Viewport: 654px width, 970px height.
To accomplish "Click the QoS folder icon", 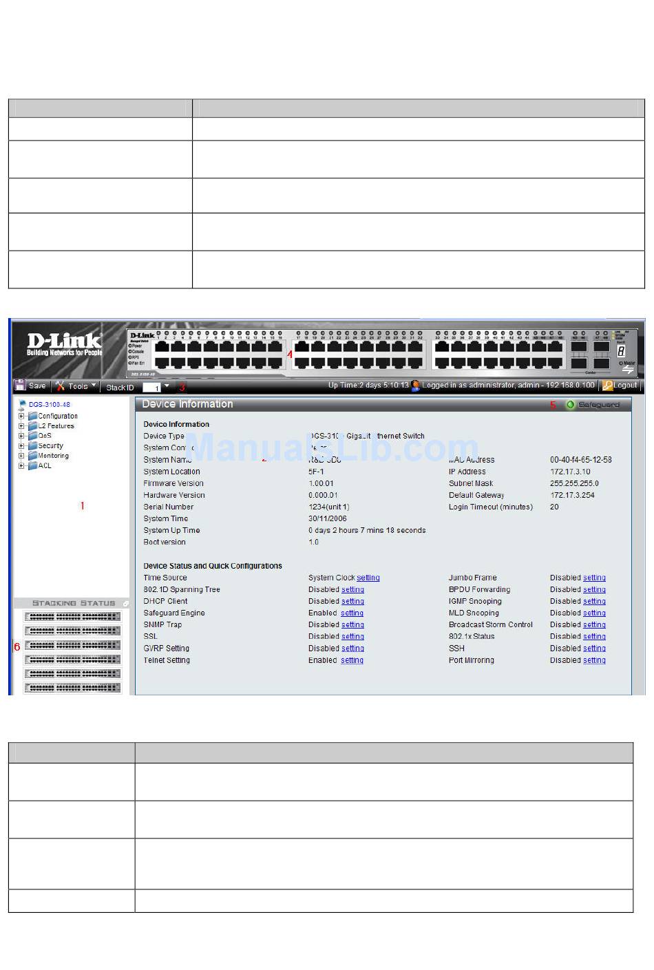I will (32, 436).
